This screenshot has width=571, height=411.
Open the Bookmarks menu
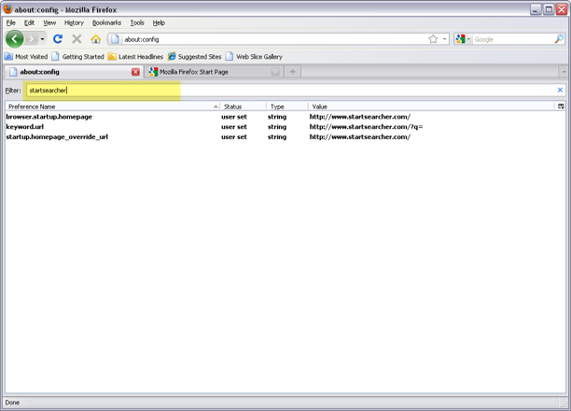point(106,22)
